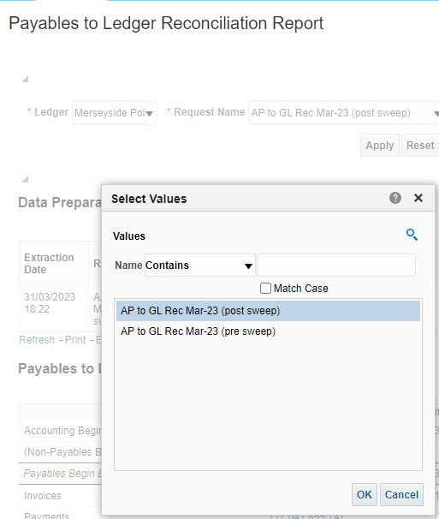Viewport: 439px width, 519px height.
Task: Click the Apply button
Action: click(x=380, y=146)
